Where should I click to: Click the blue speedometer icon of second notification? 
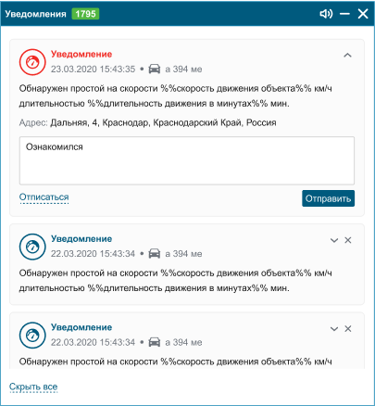pos(32,247)
